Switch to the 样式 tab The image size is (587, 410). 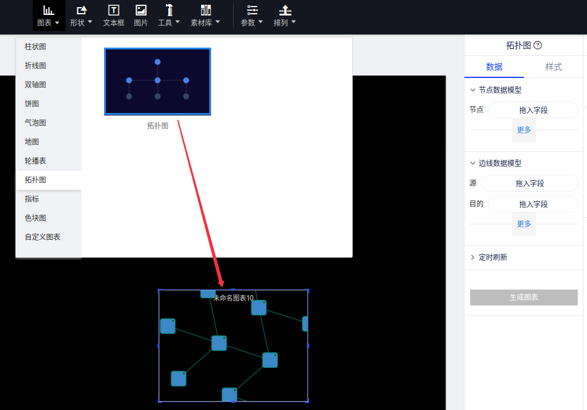coord(553,67)
